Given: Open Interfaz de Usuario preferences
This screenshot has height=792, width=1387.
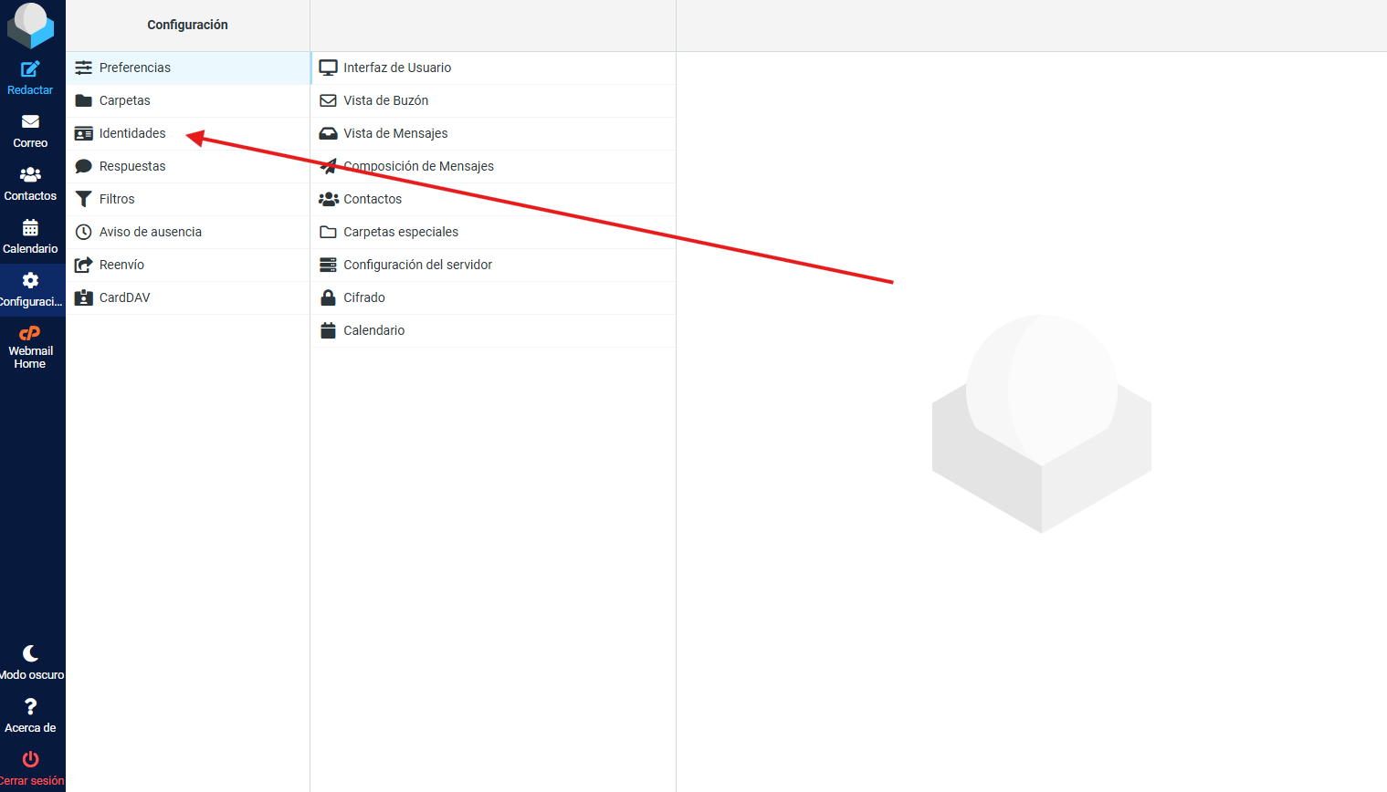Looking at the screenshot, I should (x=397, y=68).
